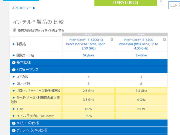Viewport: 180px width, 135px height.
Task: Open プロセッサー・ベース動作周波数 label
Action: [x=38, y=91]
